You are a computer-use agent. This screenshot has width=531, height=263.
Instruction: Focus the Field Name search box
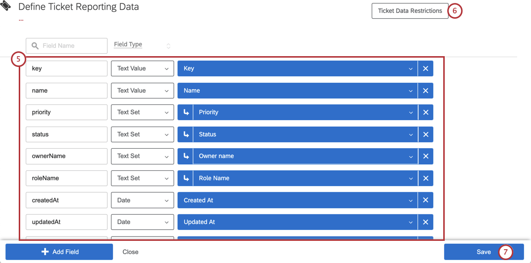click(72, 46)
